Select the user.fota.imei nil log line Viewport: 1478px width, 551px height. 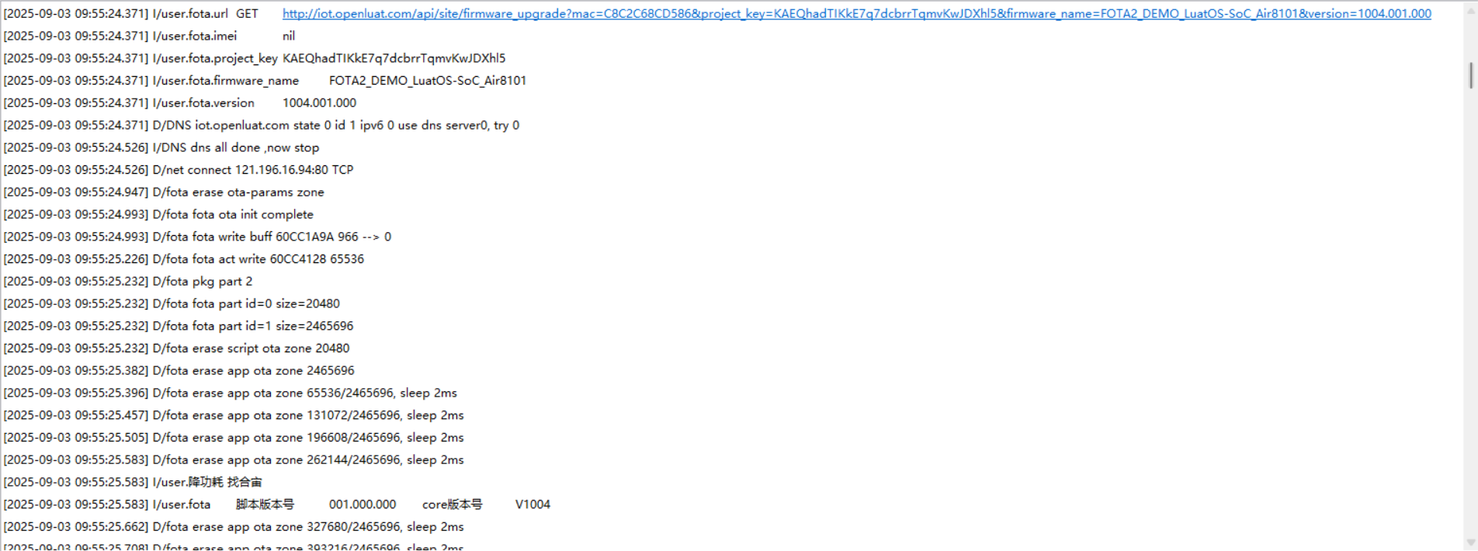click(149, 36)
